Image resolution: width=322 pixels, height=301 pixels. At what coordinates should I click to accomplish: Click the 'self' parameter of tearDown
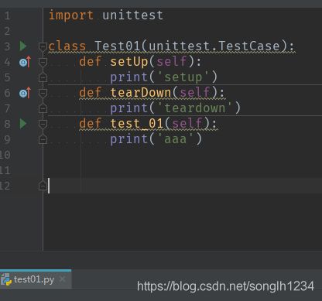(x=195, y=93)
